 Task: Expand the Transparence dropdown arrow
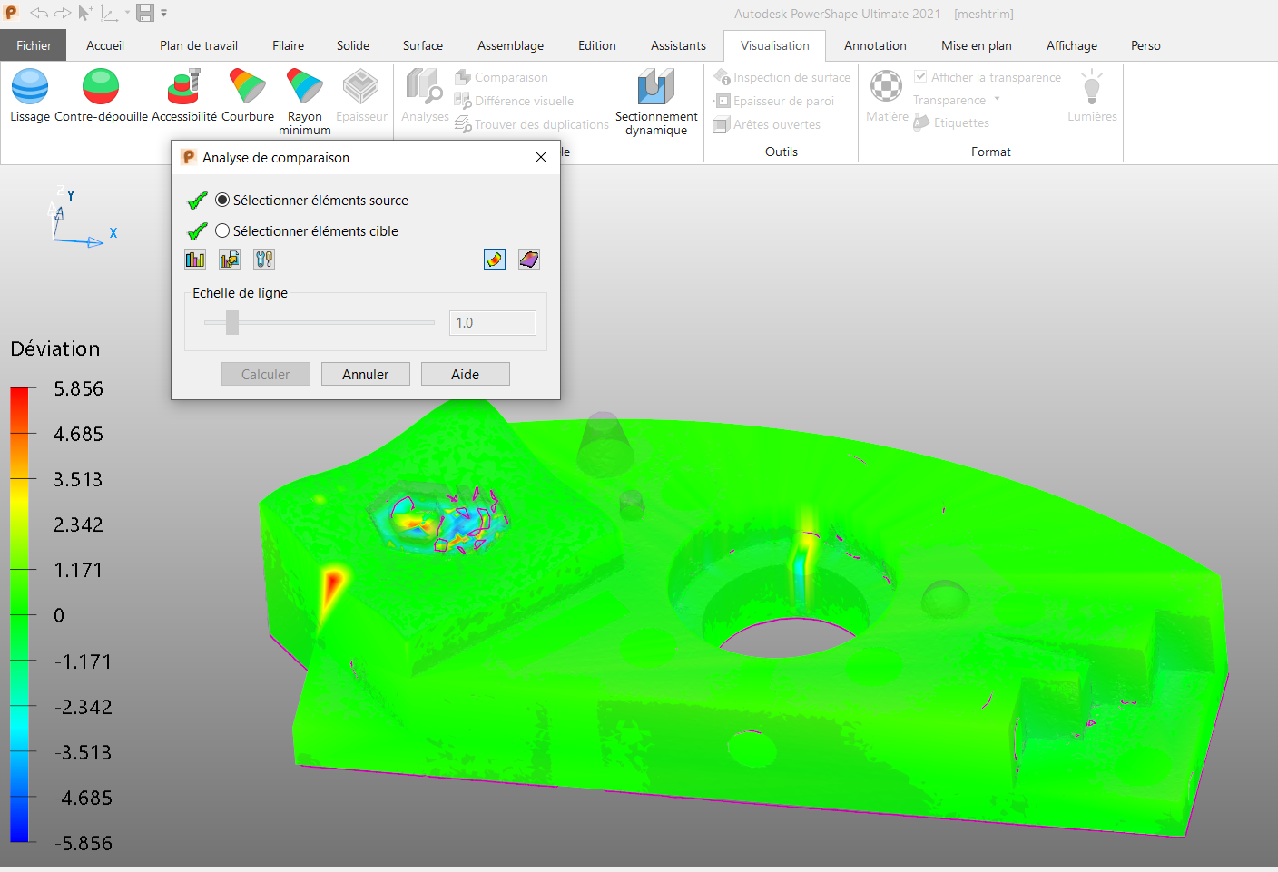(x=997, y=99)
